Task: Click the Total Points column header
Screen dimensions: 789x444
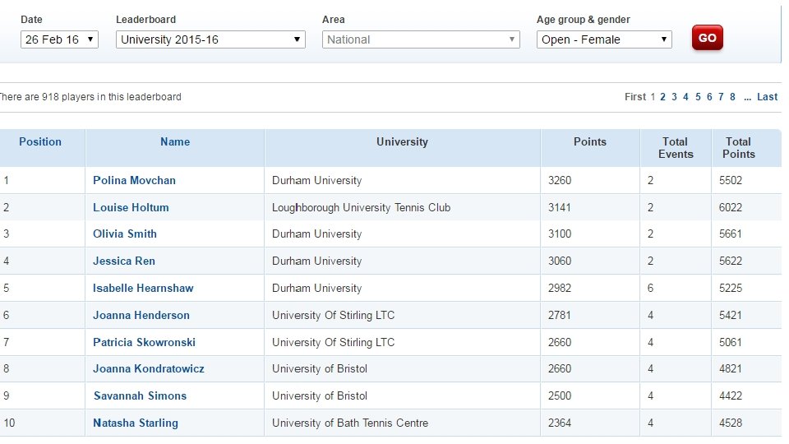Action: pos(739,148)
